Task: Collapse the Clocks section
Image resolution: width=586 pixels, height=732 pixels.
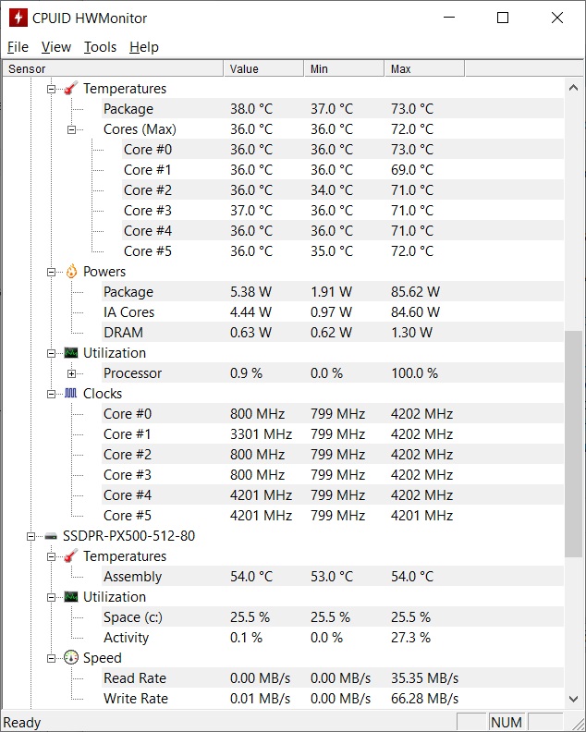Action: (51, 394)
